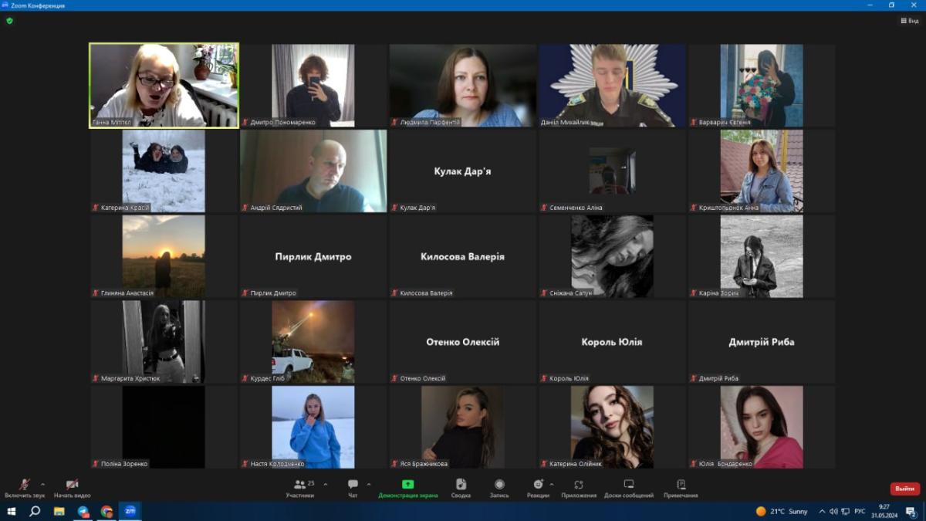The image size is (926, 521).
Task: Click Zoom icon in taskbar
Action: tap(130, 511)
